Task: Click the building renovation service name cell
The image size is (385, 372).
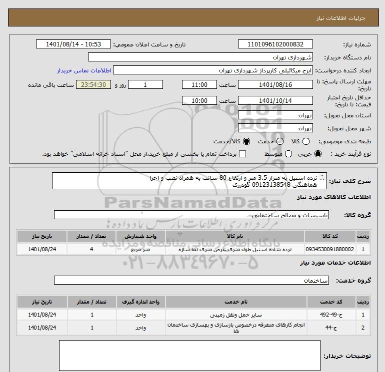Action: 236,328
